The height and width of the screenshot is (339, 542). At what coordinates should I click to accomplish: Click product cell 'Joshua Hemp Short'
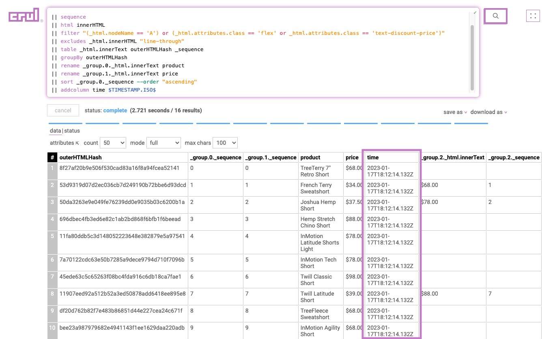coord(321,205)
